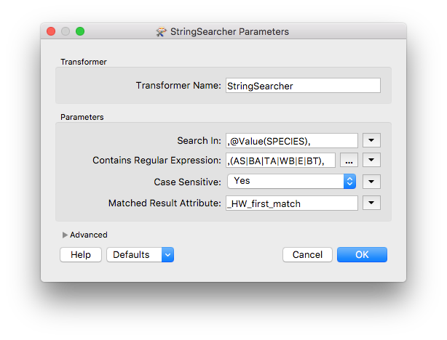Viewport: 447px width, 340px height.
Task: Click the Help button
Action: [81, 255]
